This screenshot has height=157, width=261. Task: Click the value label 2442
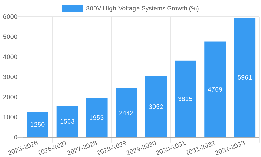coord(126,113)
